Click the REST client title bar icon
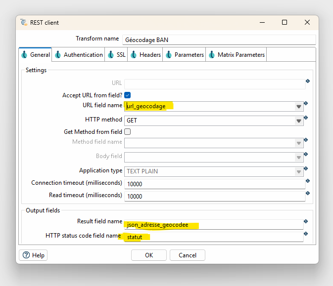This screenshot has height=286, width=333. coord(25,23)
